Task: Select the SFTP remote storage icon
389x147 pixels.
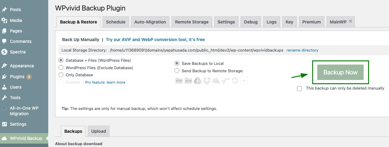Action: pyautogui.click(x=188, y=81)
